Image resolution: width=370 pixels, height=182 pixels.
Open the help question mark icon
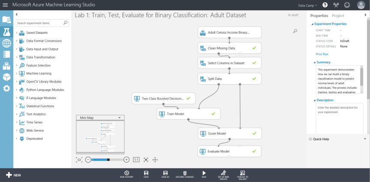(325, 5)
